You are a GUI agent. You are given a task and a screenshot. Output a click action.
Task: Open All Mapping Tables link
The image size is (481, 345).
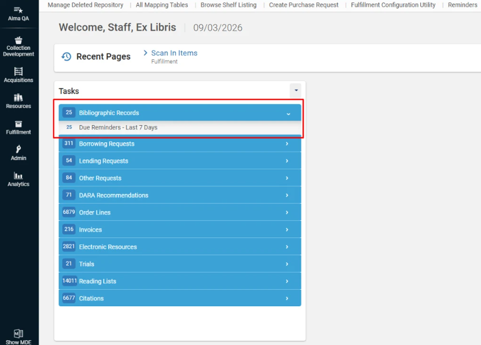click(162, 5)
